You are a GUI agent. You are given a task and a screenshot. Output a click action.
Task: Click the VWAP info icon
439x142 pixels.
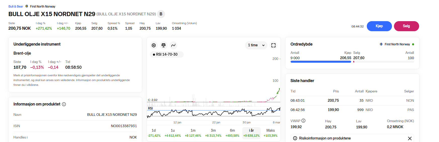303,121
